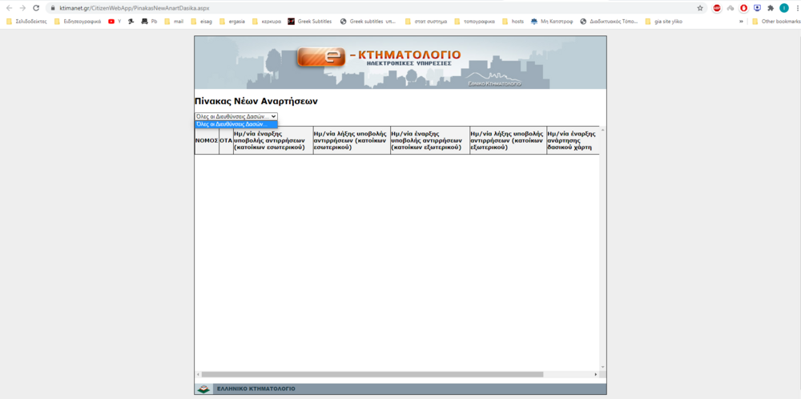Open the 'Other bookmarks' folder

[775, 22]
